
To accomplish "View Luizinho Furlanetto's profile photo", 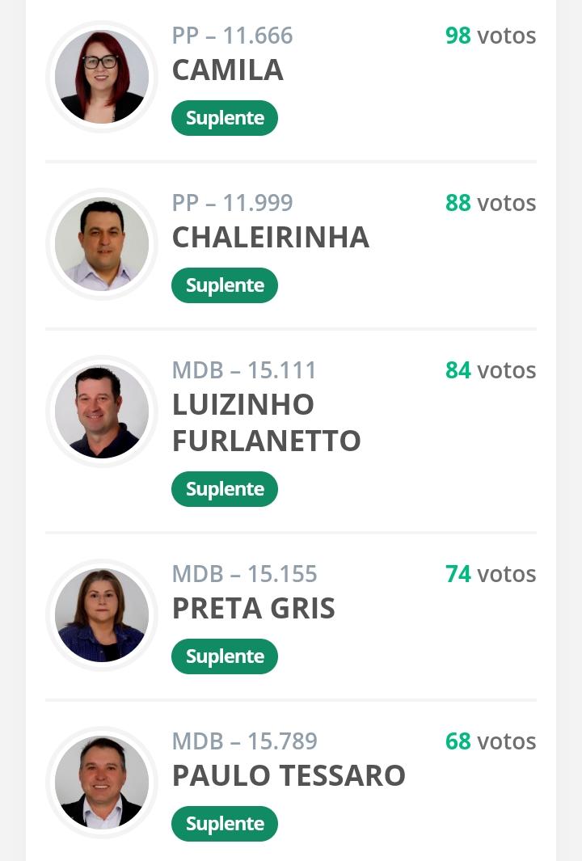I will [102, 412].
